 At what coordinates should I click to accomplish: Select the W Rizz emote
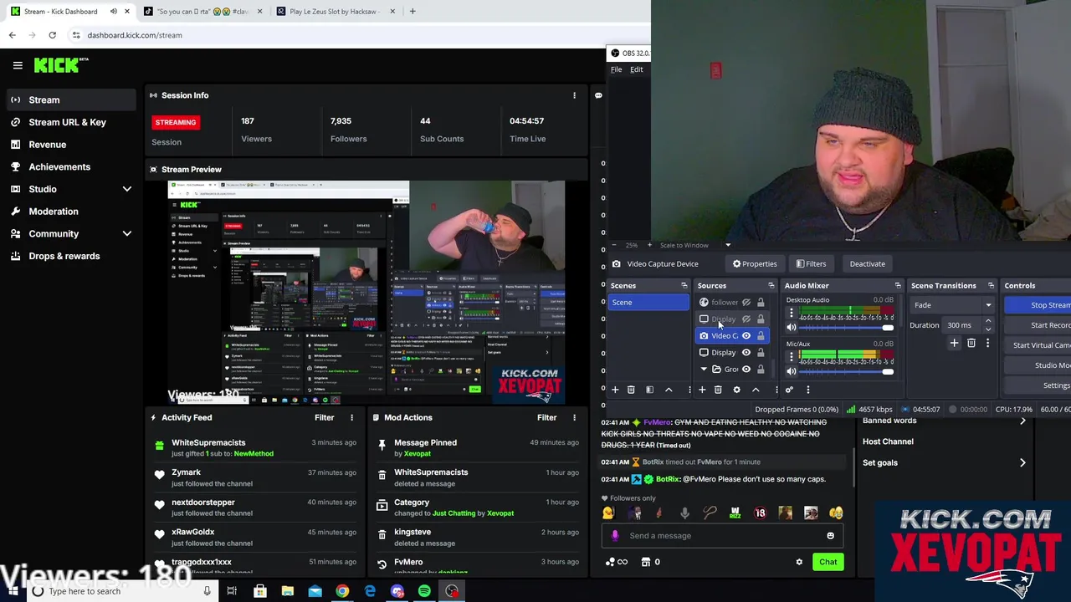point(735,513)
